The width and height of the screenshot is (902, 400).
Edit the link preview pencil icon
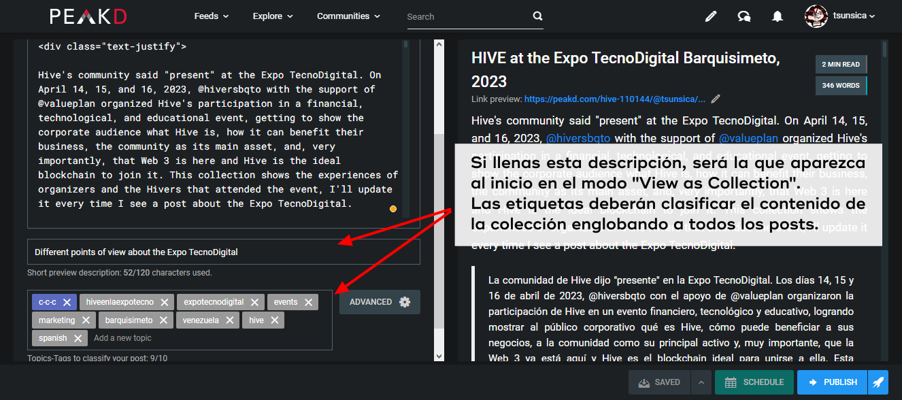tap(716, 99)
